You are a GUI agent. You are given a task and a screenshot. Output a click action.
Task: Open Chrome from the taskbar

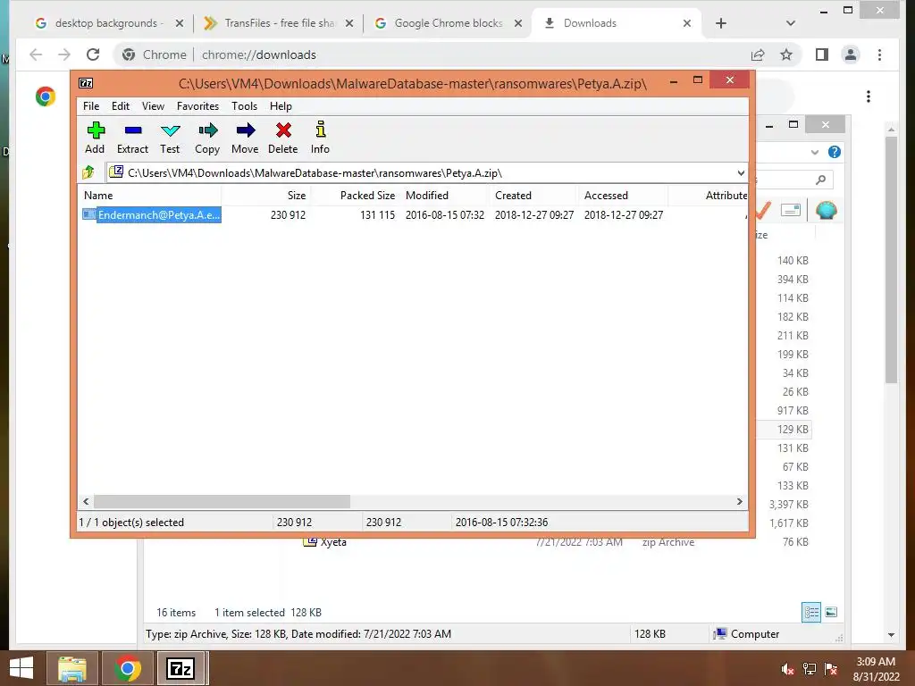pyautogui.click(x=127, y=668)
